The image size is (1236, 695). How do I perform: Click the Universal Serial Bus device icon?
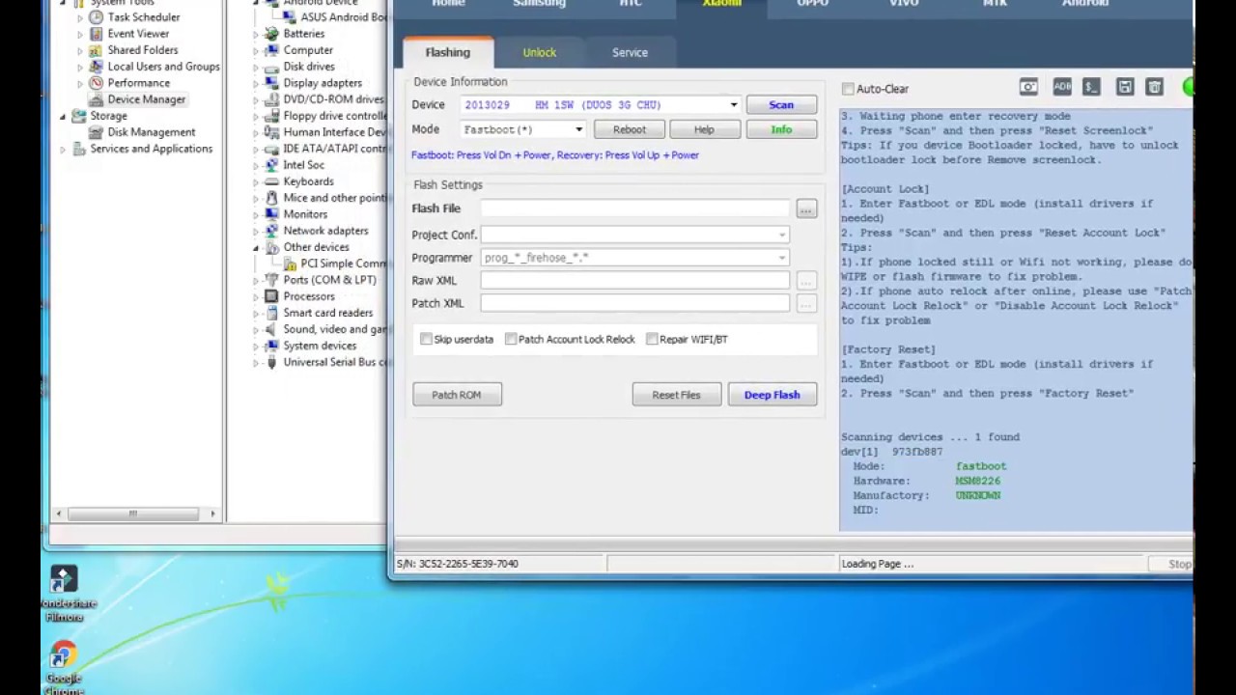[271, 362]
